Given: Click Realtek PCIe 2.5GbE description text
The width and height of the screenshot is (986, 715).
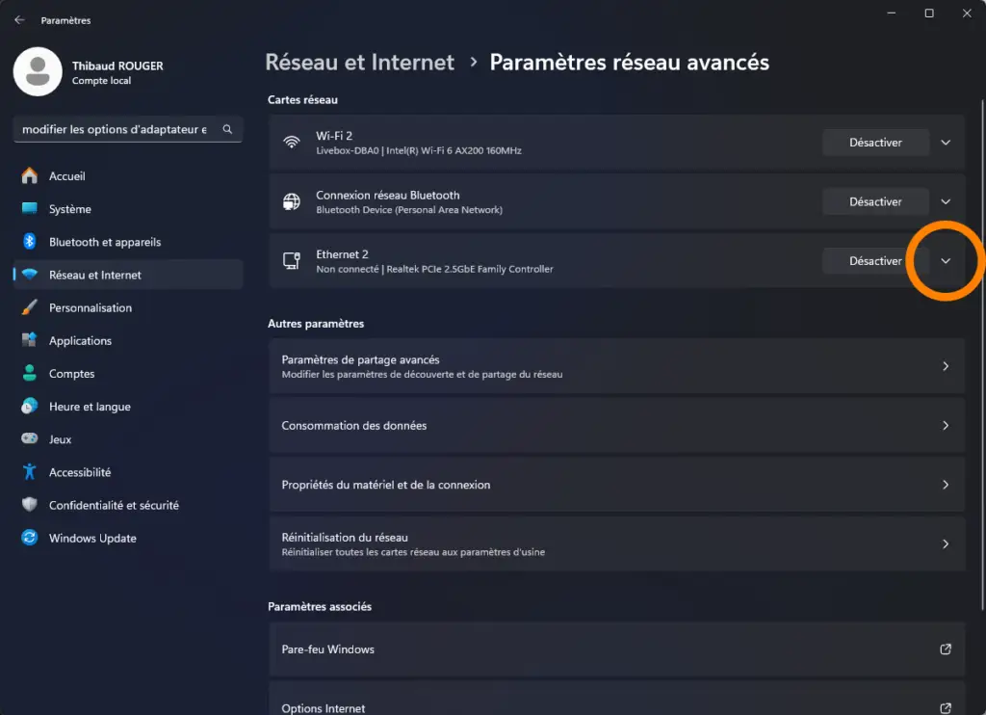Looking at the screenshot, I should [x=434, y=269].
